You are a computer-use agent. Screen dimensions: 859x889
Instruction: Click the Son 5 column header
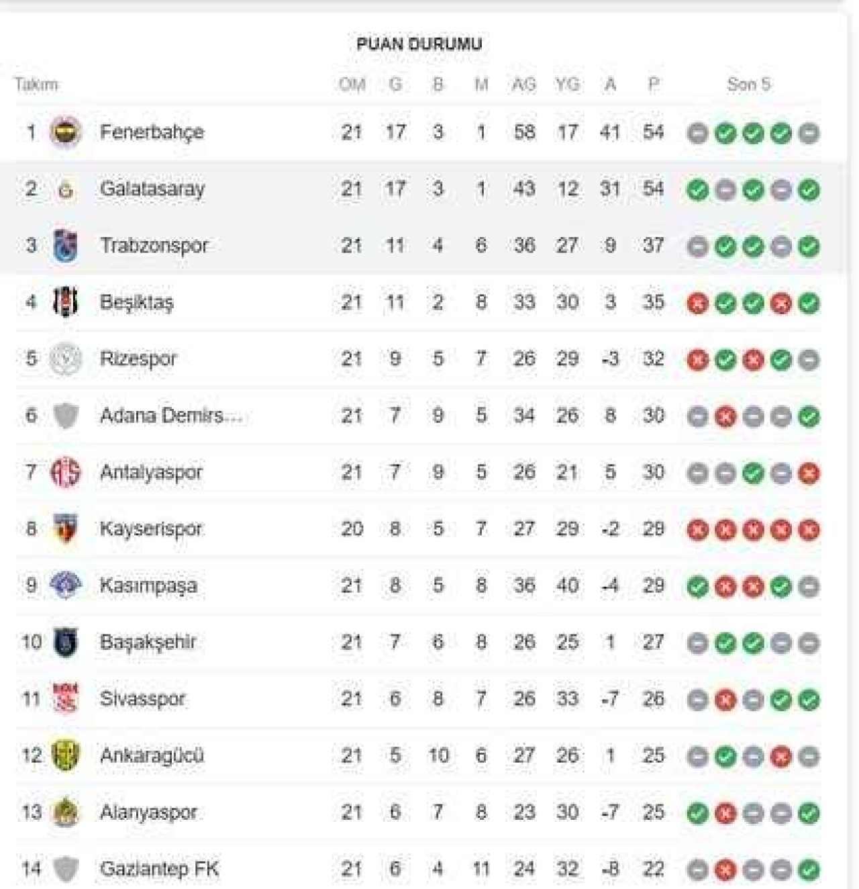click(748, 85)
